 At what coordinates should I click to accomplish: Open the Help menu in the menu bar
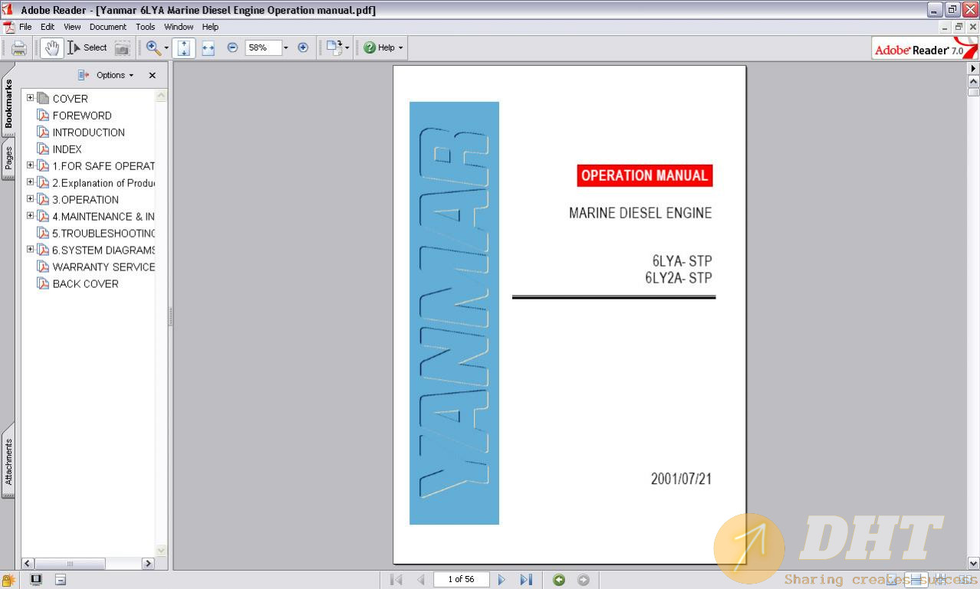210,27
